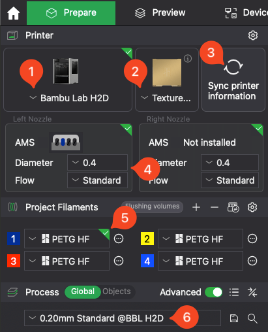Go to the home screen icon
Screen dimensions: 268x332
click(x=14, y=13)
